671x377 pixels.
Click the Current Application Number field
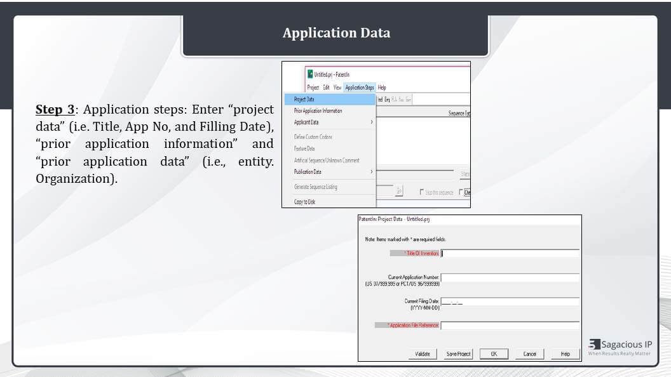[x=510, y=278]
